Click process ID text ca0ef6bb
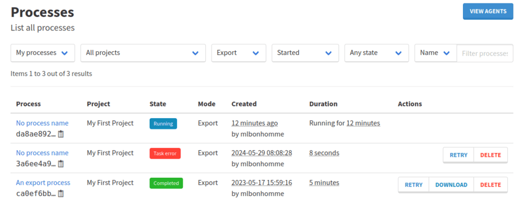 point(36,193)
